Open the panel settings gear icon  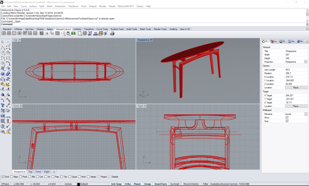click(x=307, y=42)
